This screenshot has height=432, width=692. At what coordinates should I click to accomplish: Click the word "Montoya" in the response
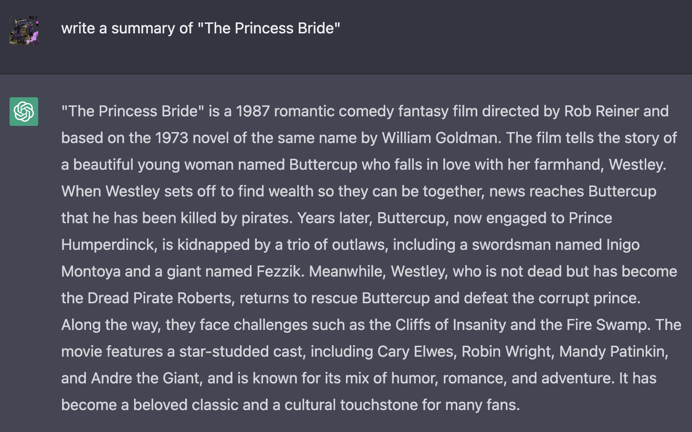tap(91, 271)
